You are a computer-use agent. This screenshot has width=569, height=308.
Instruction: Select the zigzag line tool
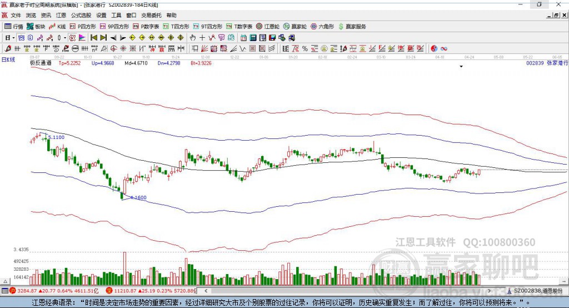pos(243,48)
